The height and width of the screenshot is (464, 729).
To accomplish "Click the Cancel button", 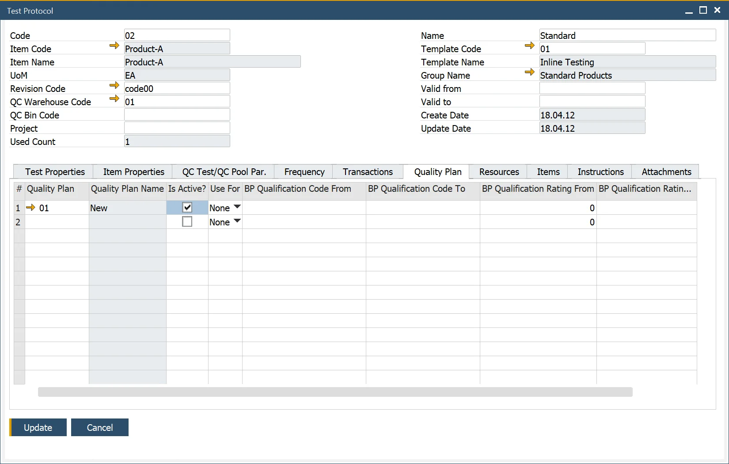I will click(x=100, y=427).
